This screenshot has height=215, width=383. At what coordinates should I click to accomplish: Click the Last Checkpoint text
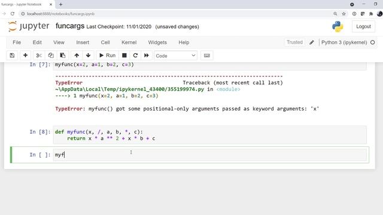click(118, 26)
